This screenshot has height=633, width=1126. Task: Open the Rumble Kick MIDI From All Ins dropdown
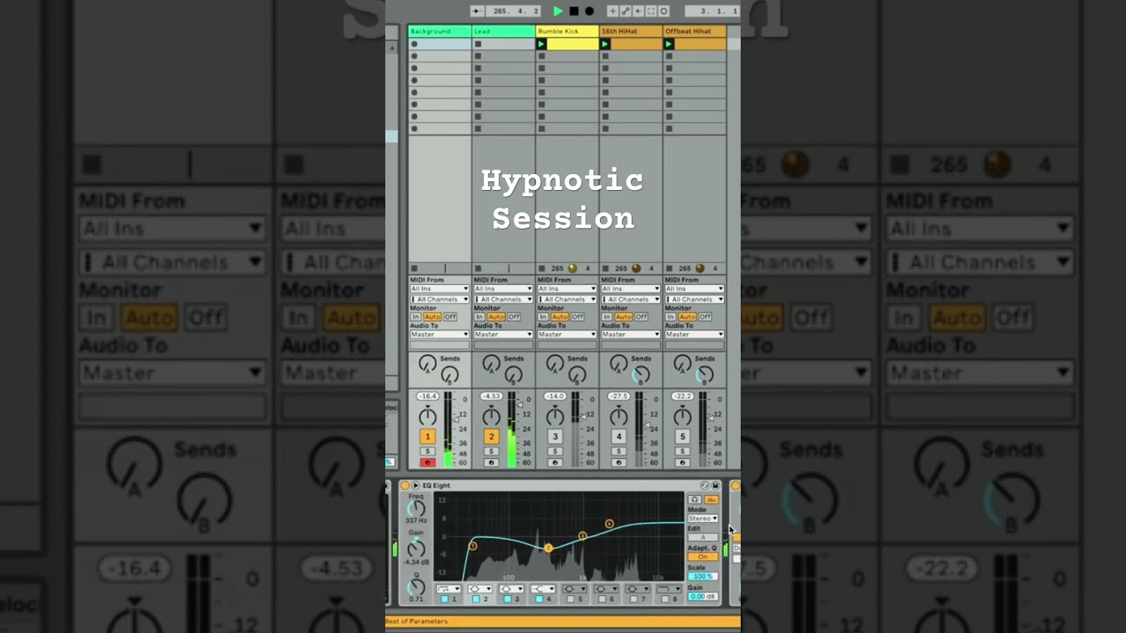point(567,288)
